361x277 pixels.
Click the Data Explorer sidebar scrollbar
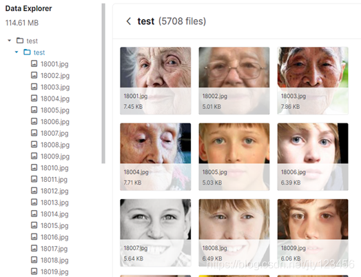[x=103, y=83]
